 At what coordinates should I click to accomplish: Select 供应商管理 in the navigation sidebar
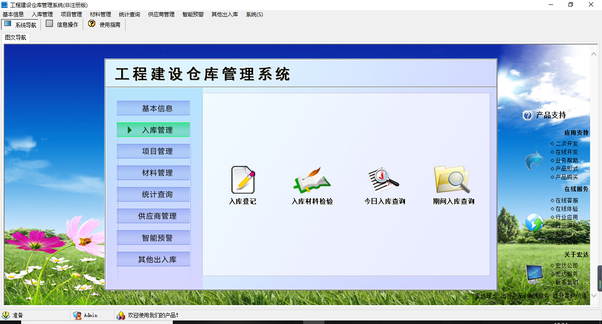tap(153, 216)
